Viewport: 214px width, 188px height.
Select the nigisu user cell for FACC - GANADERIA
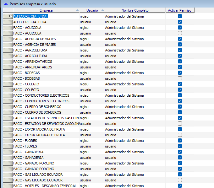[x=84, y=152]
